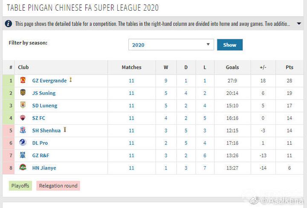This screenshot has height=208, width=307.
Task: Click the info icon in the description bar
Action: click(x=9, y=24)
